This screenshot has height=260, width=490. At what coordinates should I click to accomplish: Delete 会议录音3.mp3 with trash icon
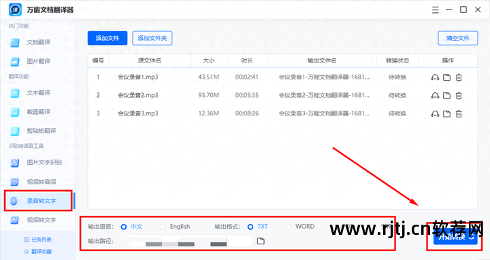click(x=459, y=114)
